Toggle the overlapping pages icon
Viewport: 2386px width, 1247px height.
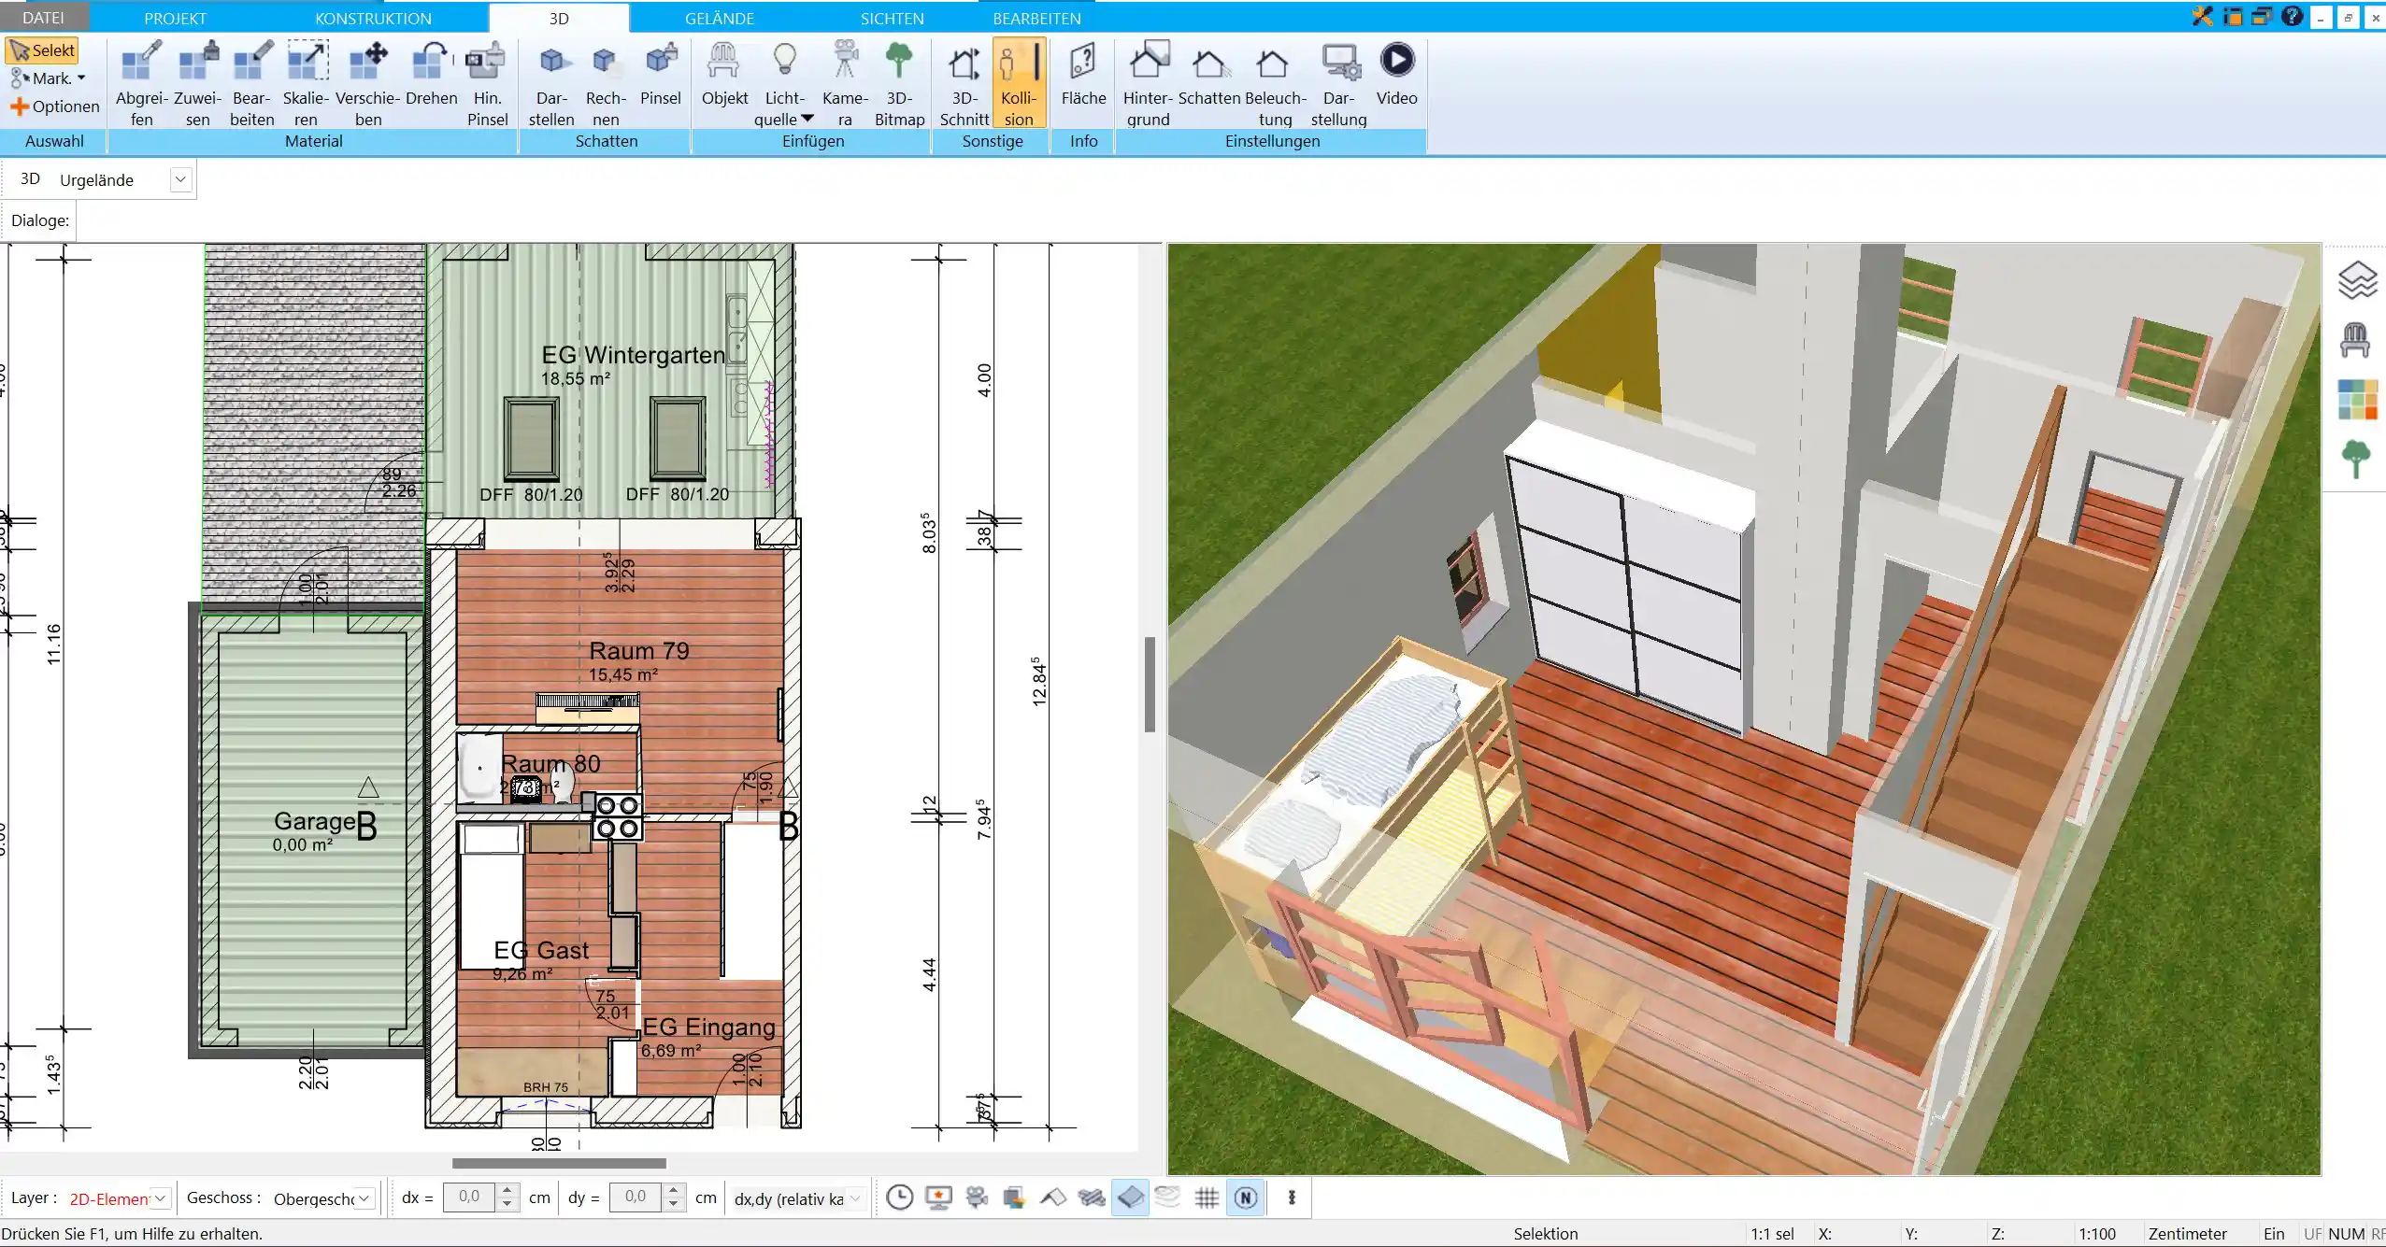coord(1014,1197)
